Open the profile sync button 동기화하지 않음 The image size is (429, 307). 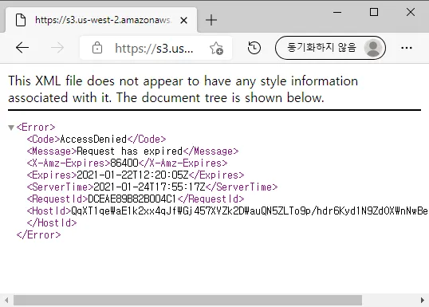pos(330,48)
